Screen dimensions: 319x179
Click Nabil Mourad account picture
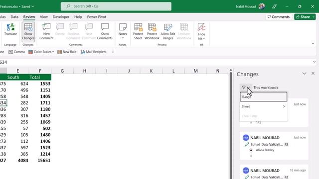262,6
